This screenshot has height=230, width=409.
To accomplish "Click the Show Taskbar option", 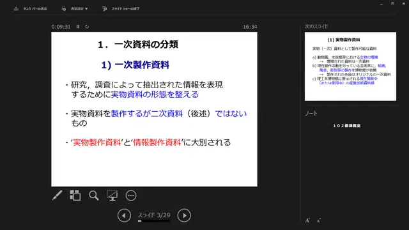I will (31, 8).
